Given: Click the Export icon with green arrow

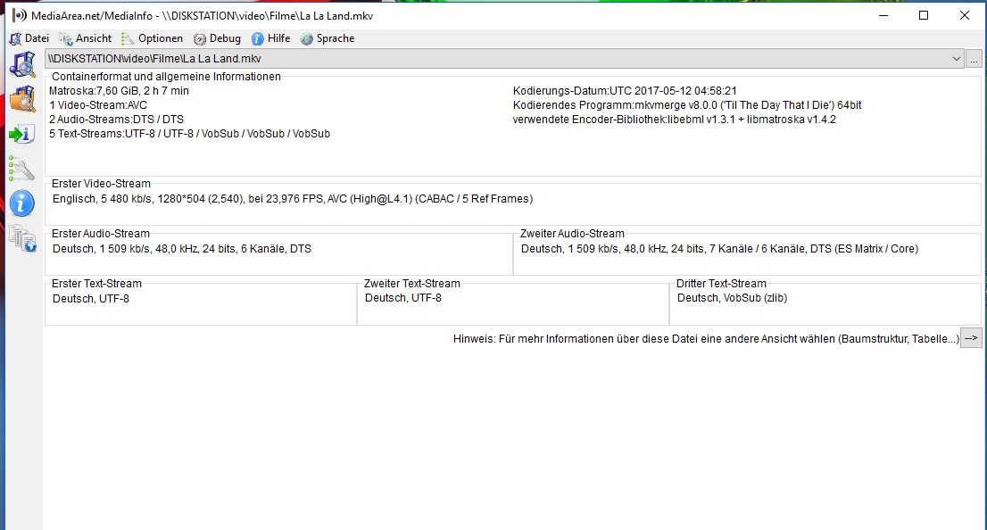Looking at the screenshot, I should (x=21, y=134).
